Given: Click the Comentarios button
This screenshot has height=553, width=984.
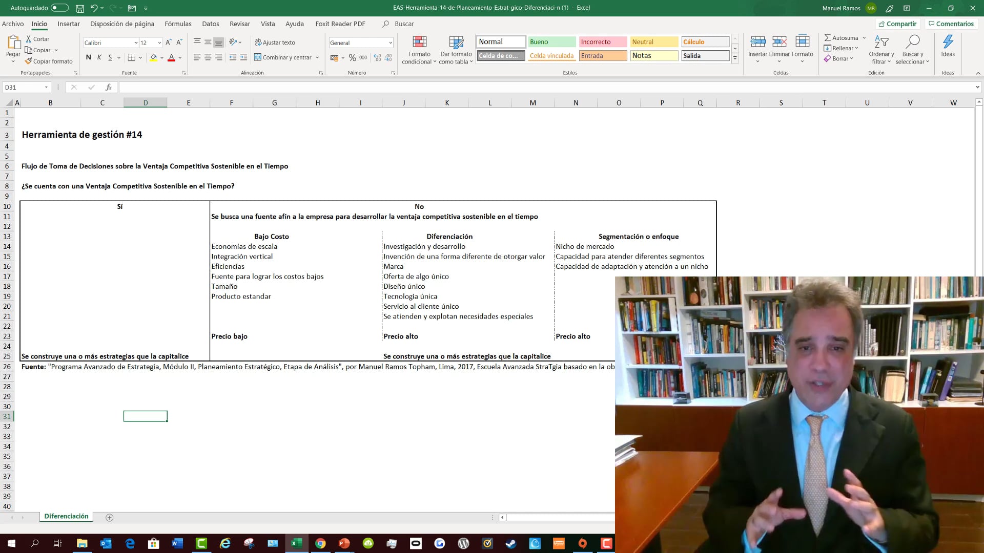Looking at the screenshot, I should [950, 24].
